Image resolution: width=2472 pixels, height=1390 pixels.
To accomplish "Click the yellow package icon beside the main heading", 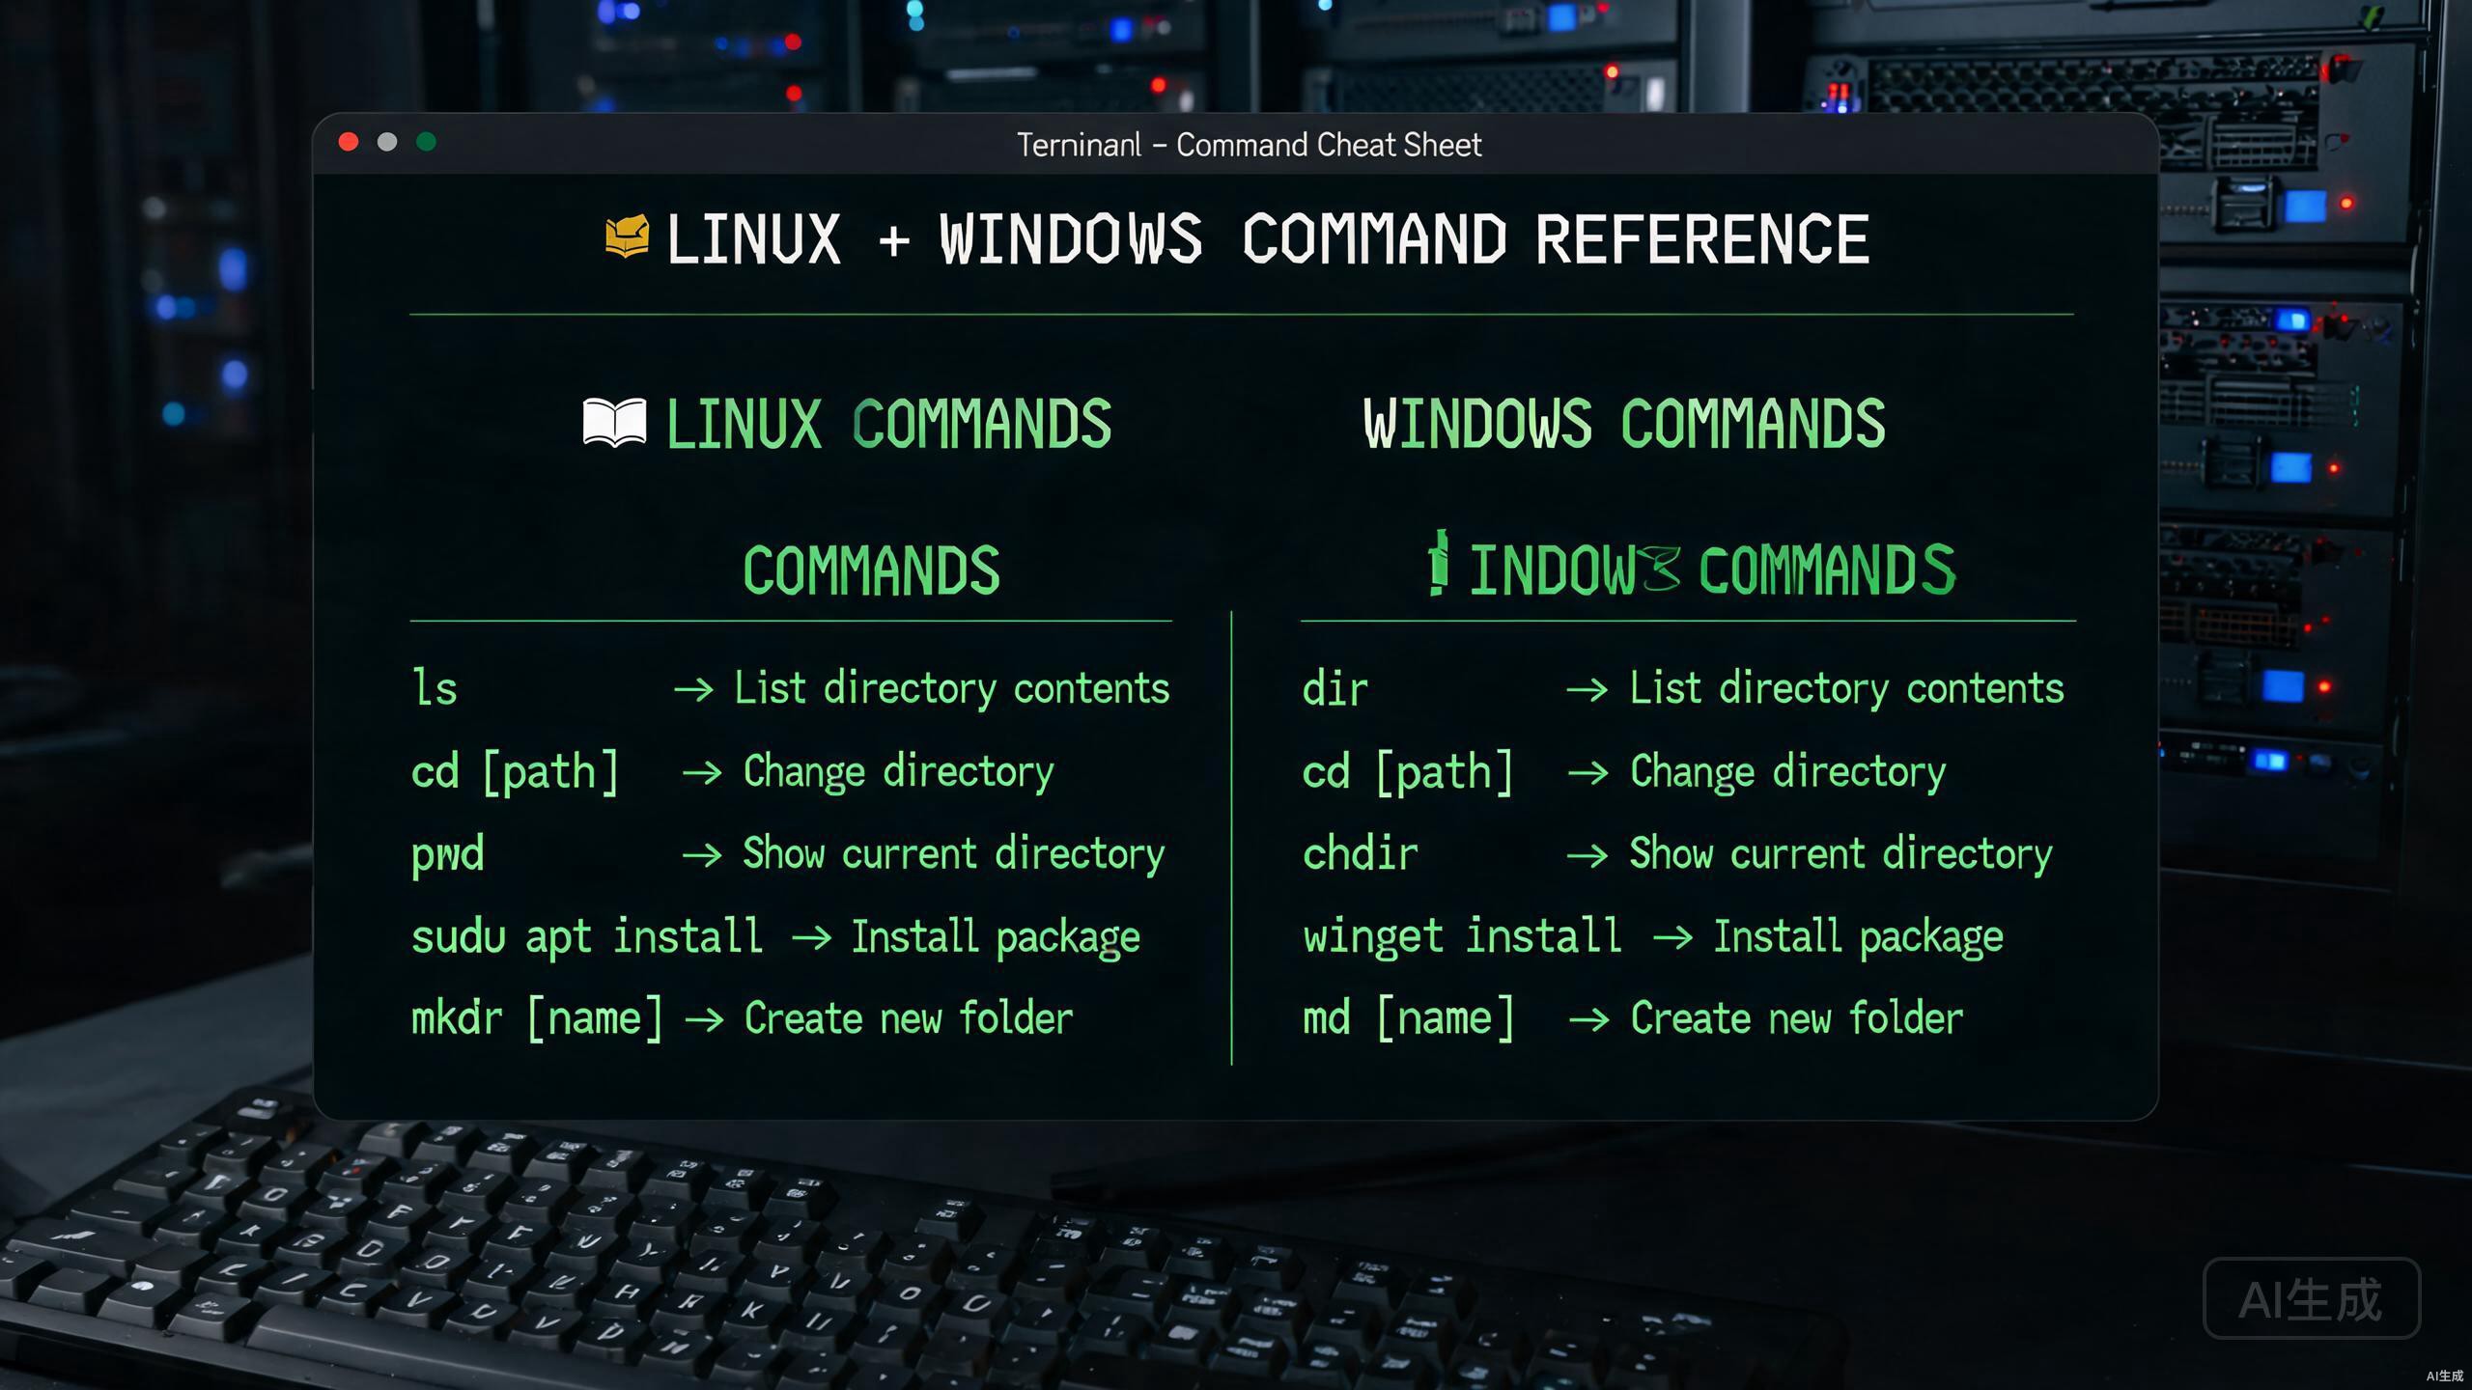I will 627,236.
